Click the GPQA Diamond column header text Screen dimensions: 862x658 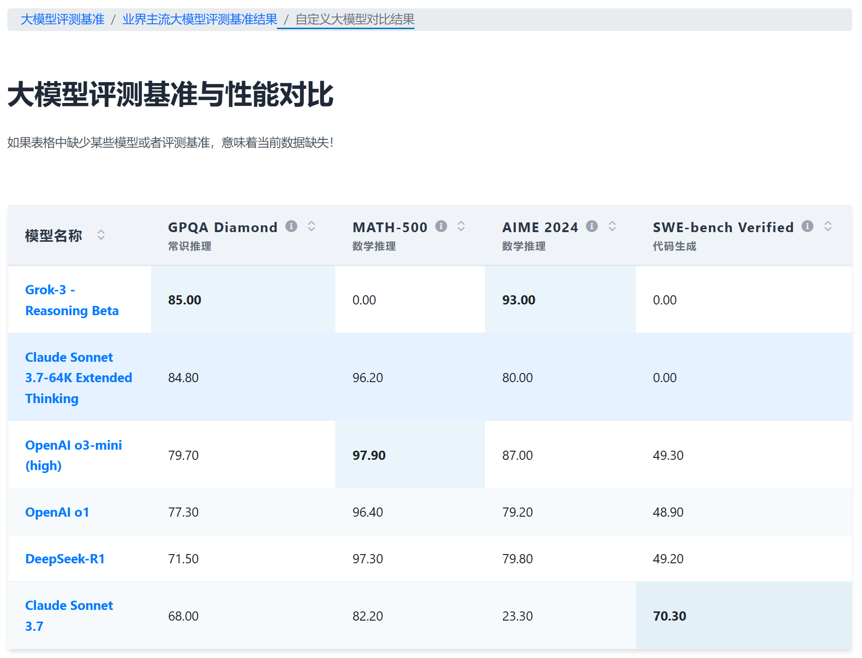tap(223, 227)
